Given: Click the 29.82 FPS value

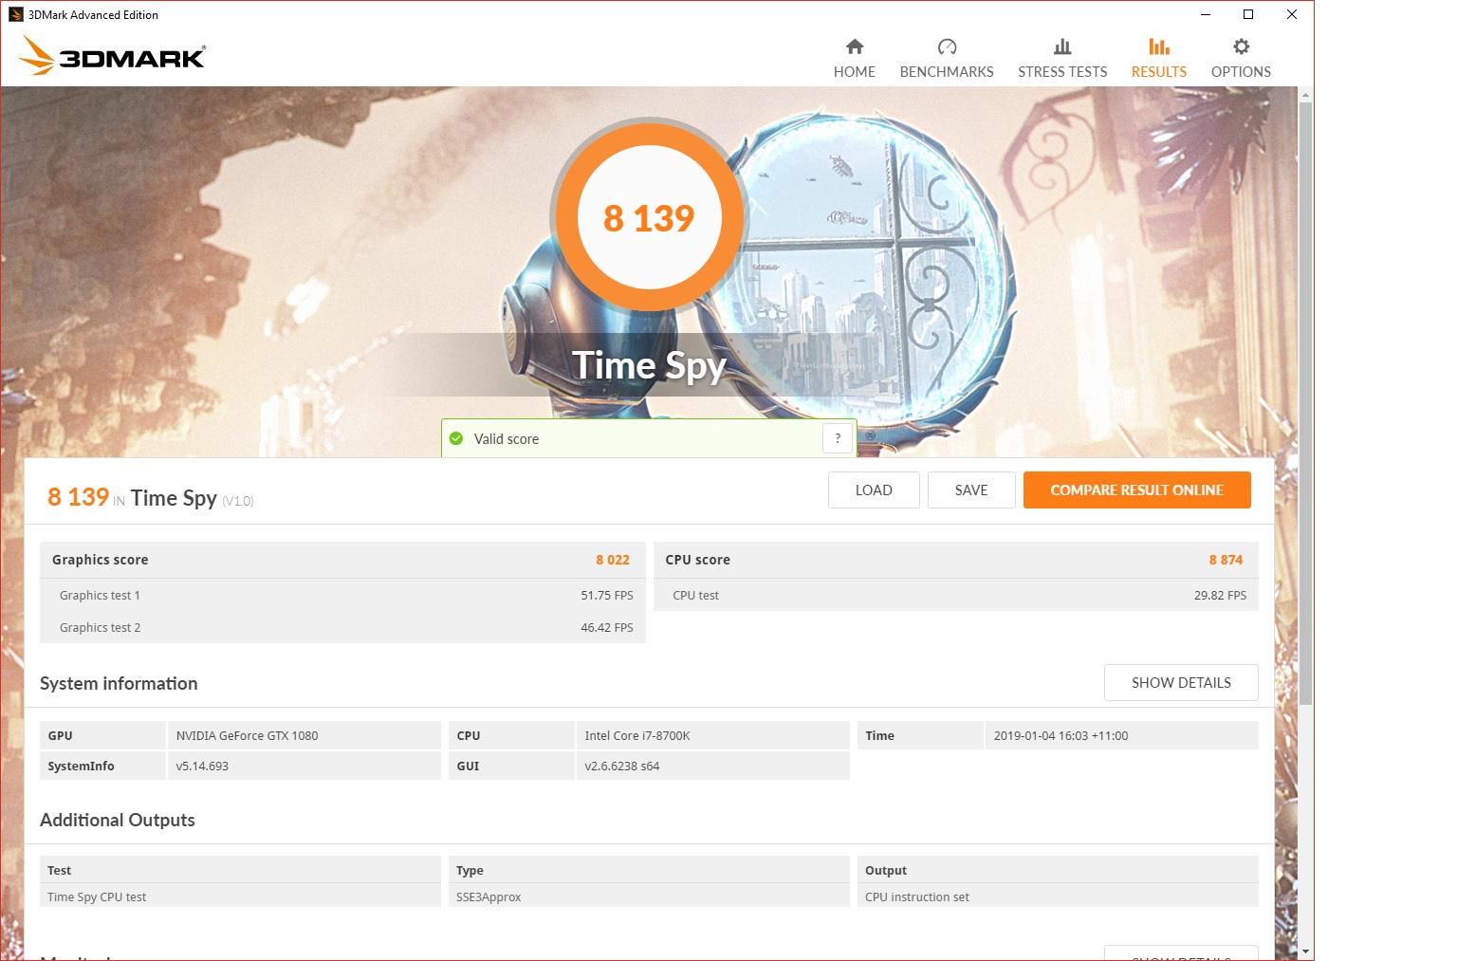Looking at the screenshot, I should 1220,596.
